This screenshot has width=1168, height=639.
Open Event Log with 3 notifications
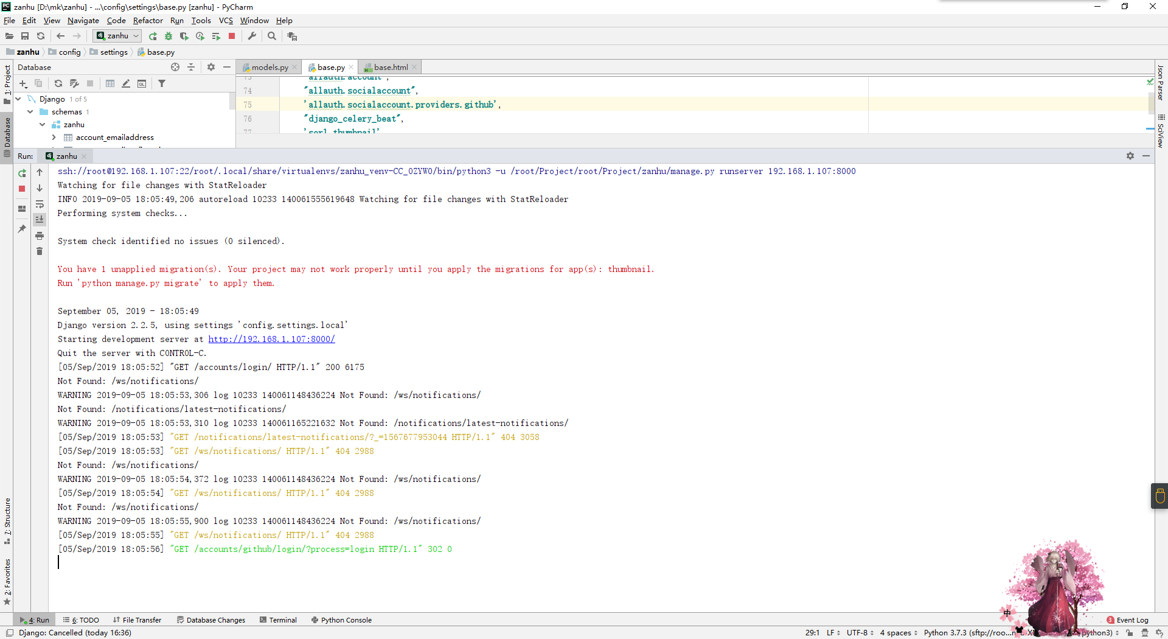1127,620
